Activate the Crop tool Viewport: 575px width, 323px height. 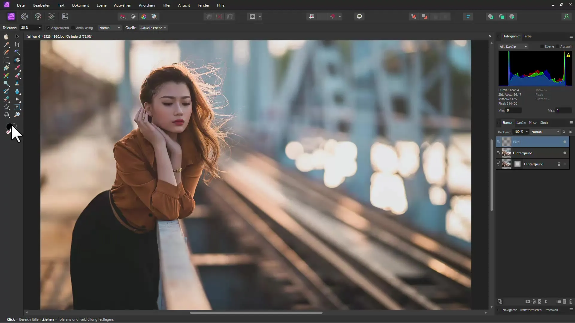(17, 45)
